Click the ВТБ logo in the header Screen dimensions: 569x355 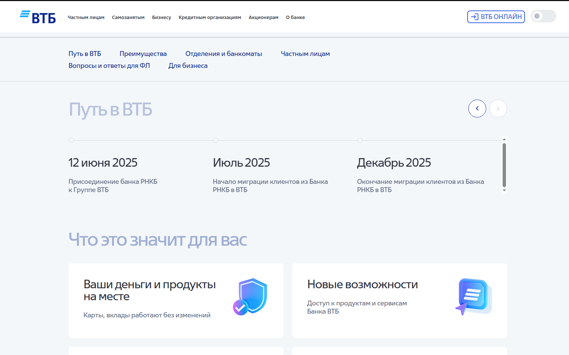38,17
